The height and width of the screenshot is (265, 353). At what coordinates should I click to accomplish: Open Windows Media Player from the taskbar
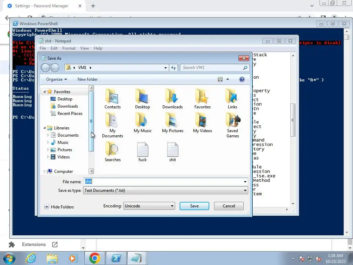click(72, 258)
